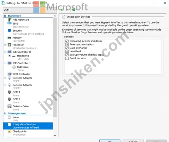This screenshot has height=142, width=169.
Task: Click 'VM1.vhdx' file name
Action: click(x=23, y=59)
